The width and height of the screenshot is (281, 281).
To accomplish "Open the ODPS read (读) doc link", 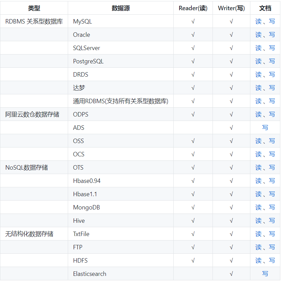I will click(258, 114).
